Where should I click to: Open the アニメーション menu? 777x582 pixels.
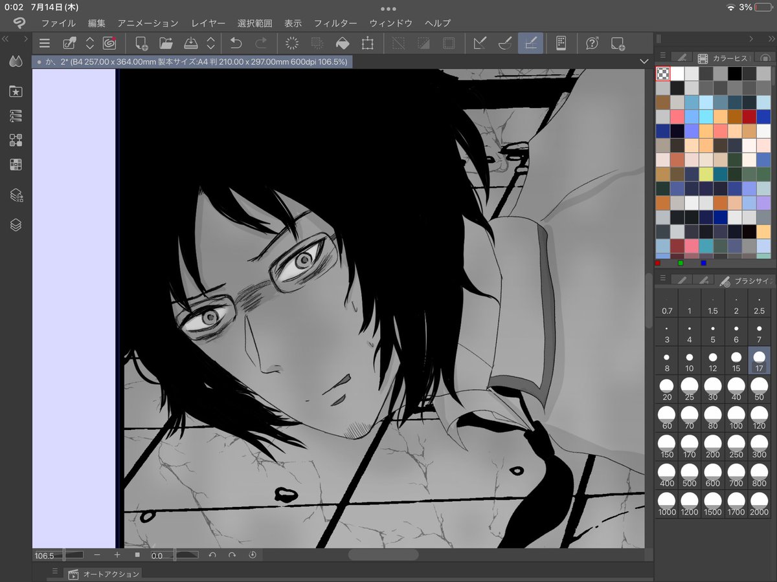pos(148,23)
